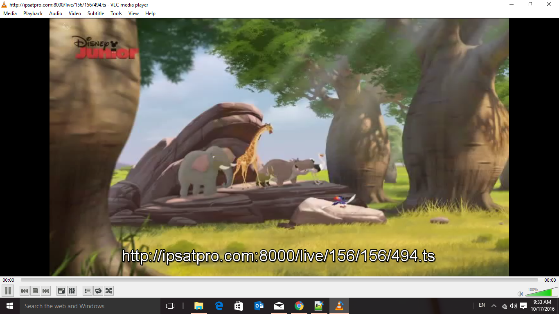Screen dimensions: 559x314
Task: Open the Playback menu
Action: click(x=33, y=13)
